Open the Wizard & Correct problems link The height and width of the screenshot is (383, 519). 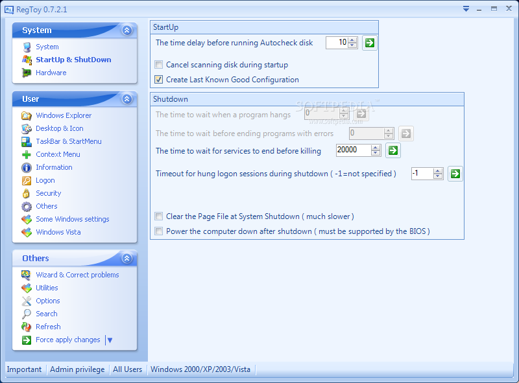coord(77,275)
